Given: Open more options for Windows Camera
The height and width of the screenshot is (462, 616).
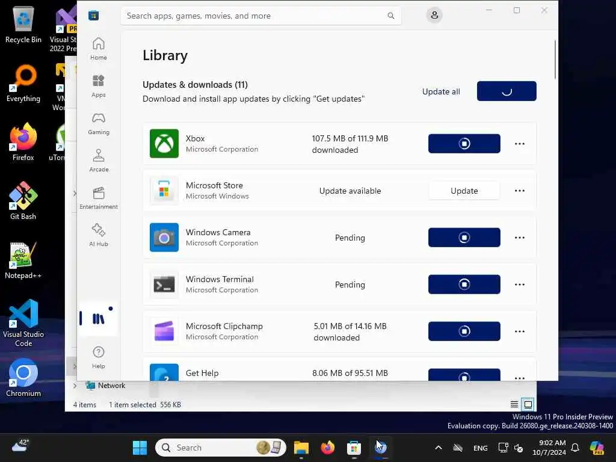Looking at the screenshot, I should [519, 237].
